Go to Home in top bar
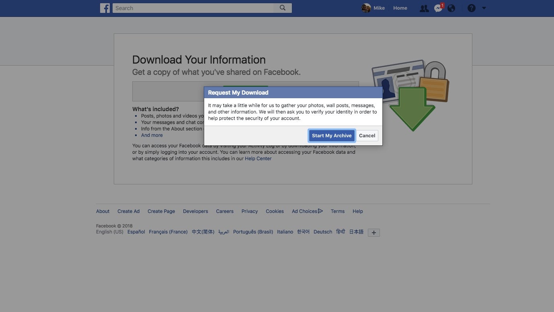The image size is (554, 312). (400, 8)
